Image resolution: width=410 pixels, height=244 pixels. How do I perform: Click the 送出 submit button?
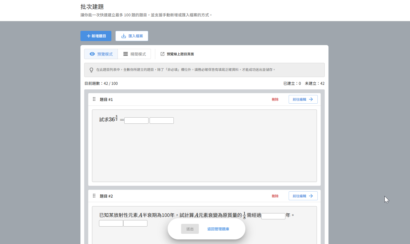(190, 229)
